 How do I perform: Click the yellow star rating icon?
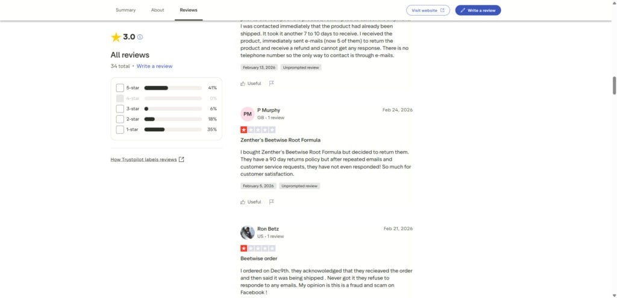point(116,37)
